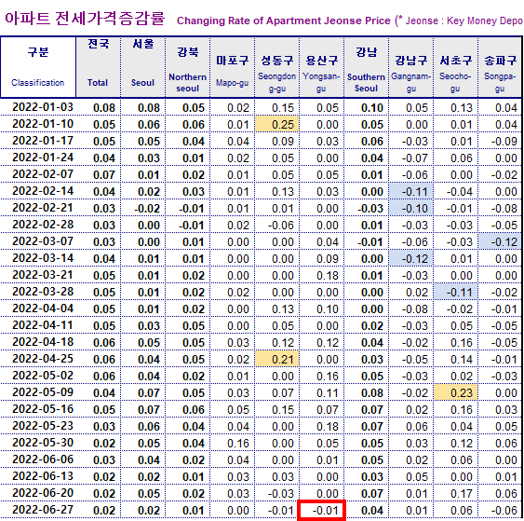Select the 전국 Total column header
Viewport: 524px width, 521px height.
(99, 67)
